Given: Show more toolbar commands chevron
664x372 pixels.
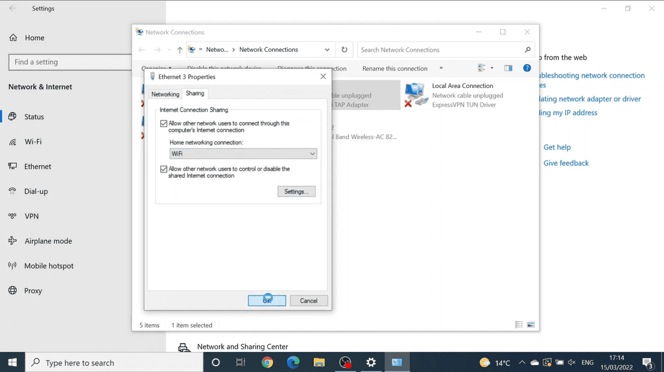Looking at the screenshot, I should point(441,68).
